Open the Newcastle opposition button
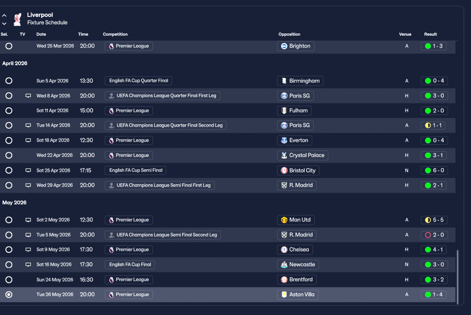Image resolution: width=471 pixels, height=315 pixels. click(298, 265)
